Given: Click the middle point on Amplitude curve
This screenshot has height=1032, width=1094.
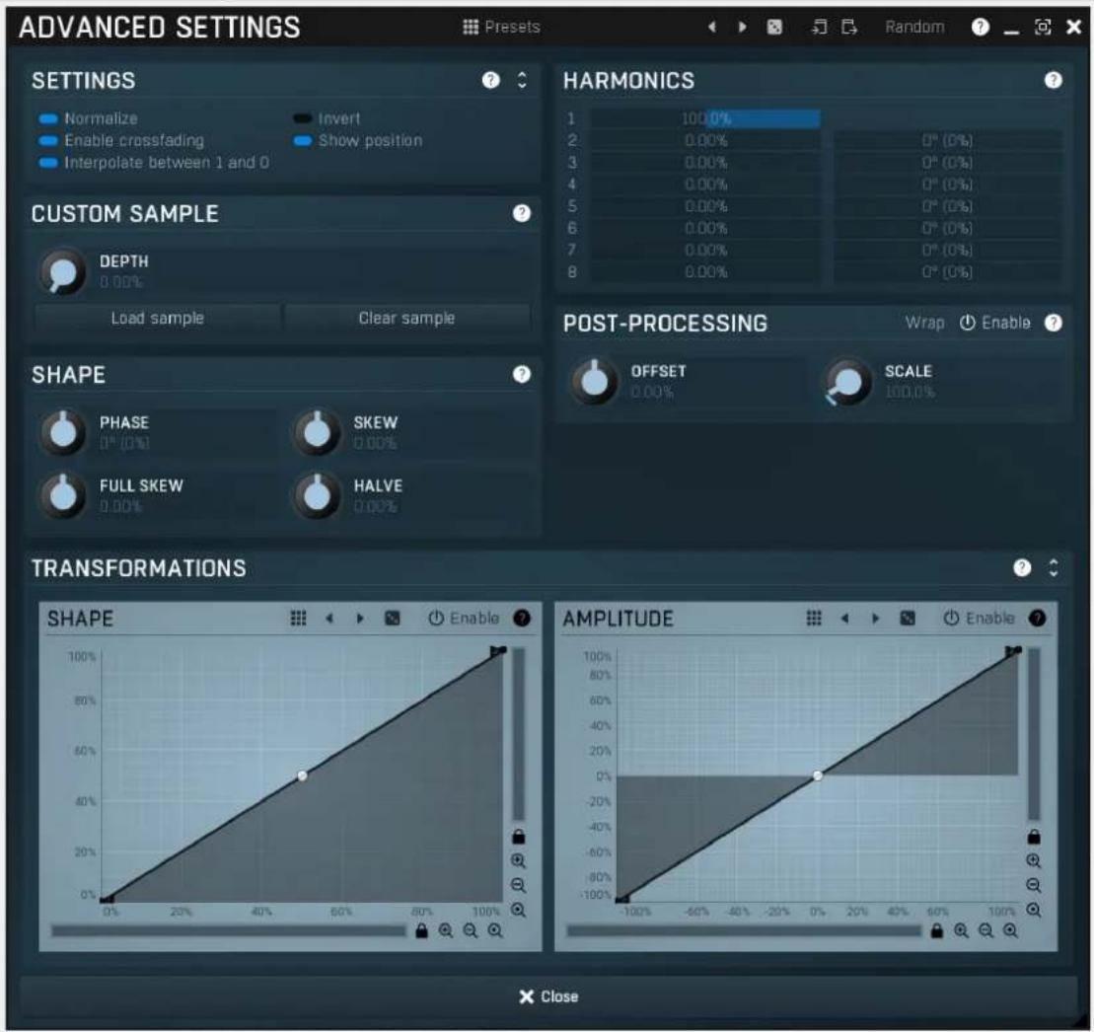Looking at the screenshot, I should 817,775.
